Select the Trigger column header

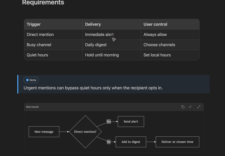click(53, 24)
